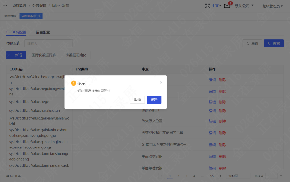This screenshot has height=182, width=290.
Task: Edit the heguixingwen row via 编辑
Action: tap(212, 92)
